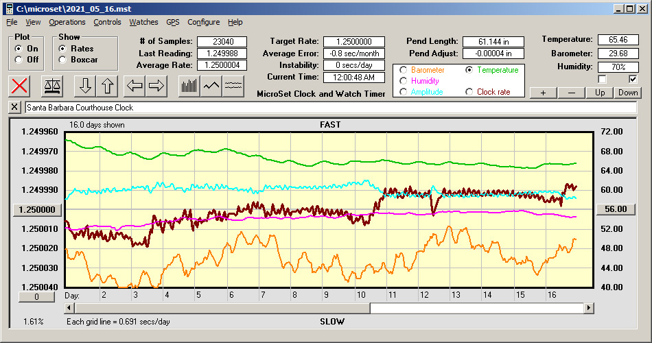Click the Target Rate value field
This screenshot has width=652, height=343.
[x=354, y=42]
